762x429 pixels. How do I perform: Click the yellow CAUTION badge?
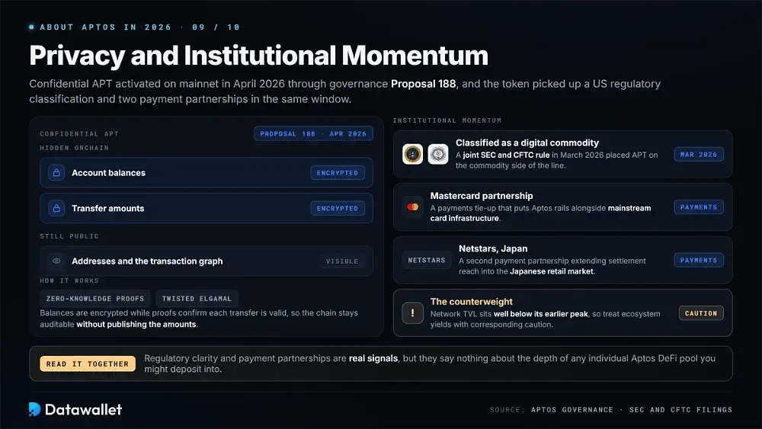pyautogui.click(x=701, y=313)
